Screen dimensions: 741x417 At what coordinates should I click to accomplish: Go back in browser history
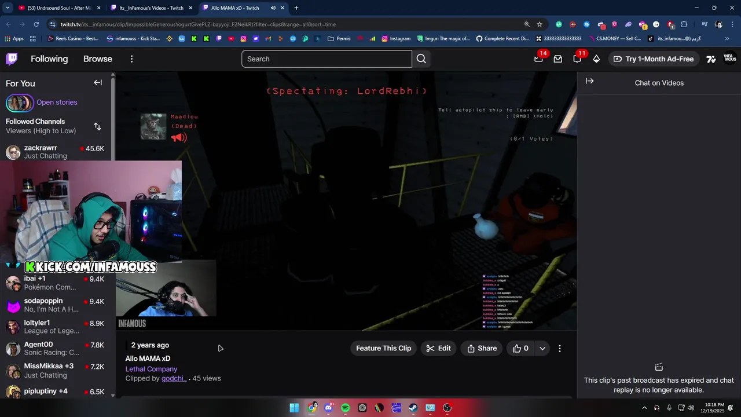click(x=8, y=24)
